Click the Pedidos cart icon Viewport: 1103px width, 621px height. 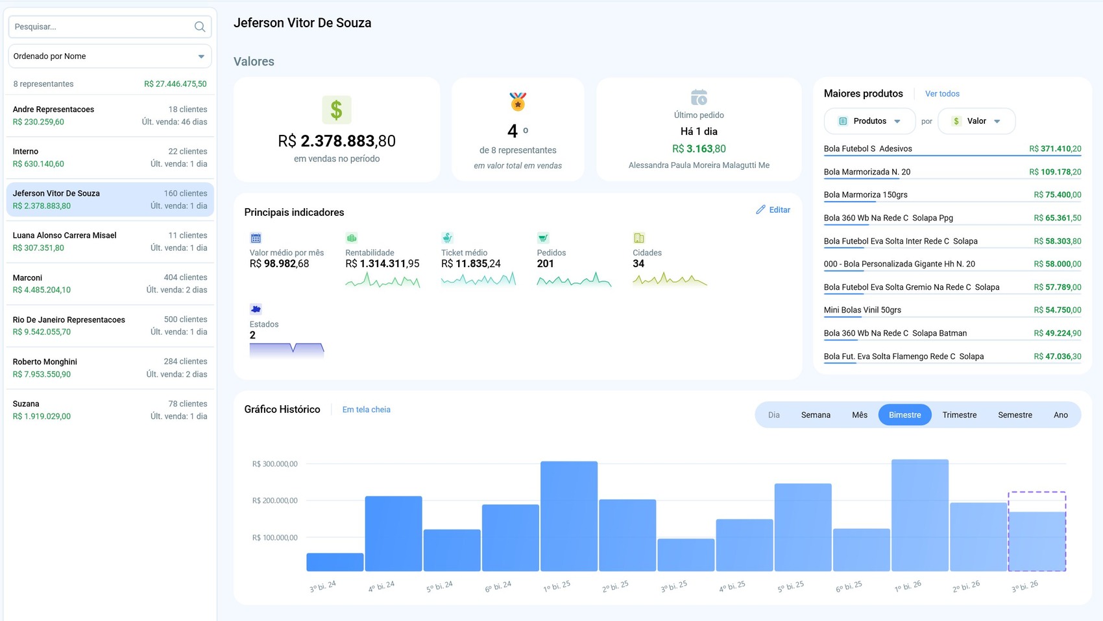(543, 238)
